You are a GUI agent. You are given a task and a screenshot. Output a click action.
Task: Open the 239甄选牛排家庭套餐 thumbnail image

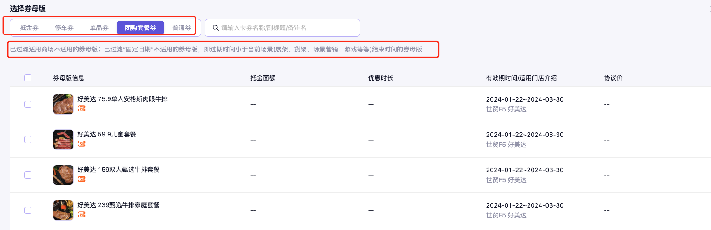[63, 210]
